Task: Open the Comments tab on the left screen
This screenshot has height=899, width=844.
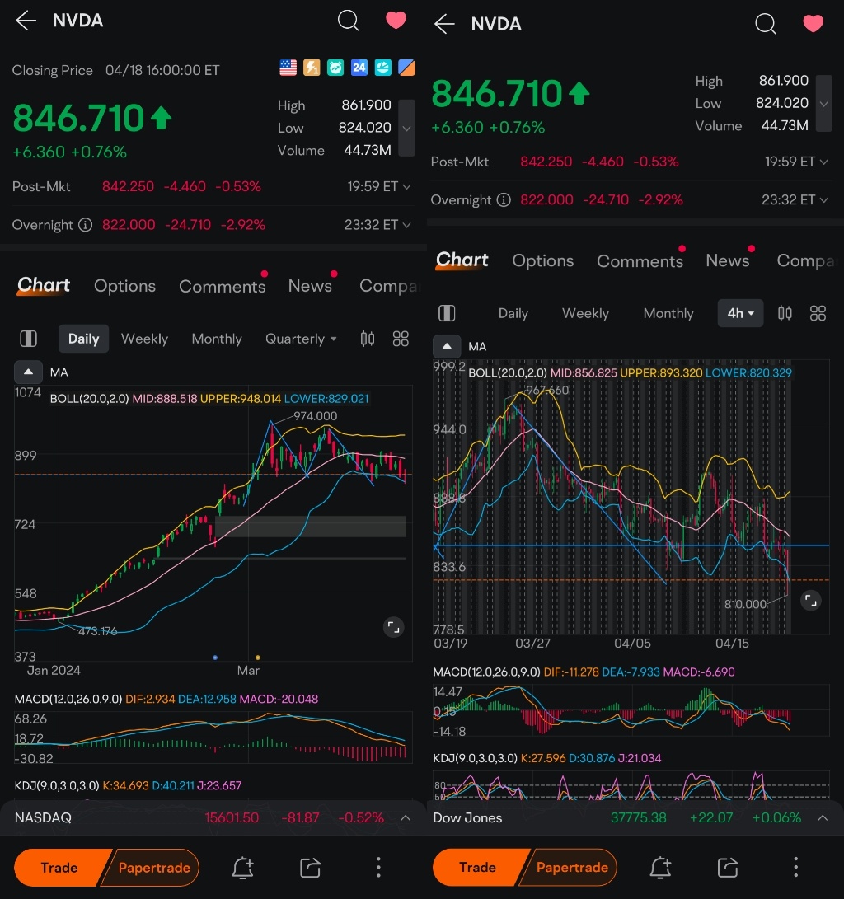Action: 222,286
